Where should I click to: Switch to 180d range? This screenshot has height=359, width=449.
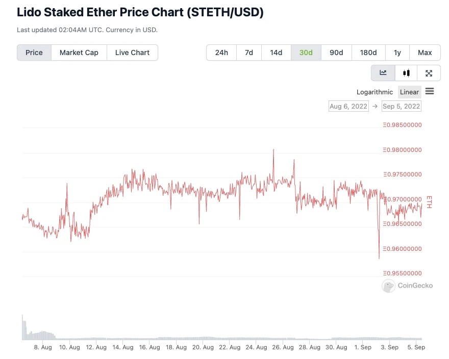(x=368, y=53)
